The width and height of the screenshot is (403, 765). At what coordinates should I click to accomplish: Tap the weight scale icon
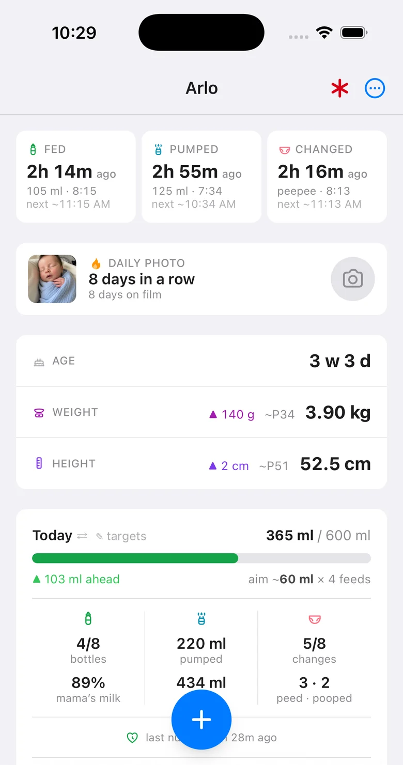coord(39,412)
